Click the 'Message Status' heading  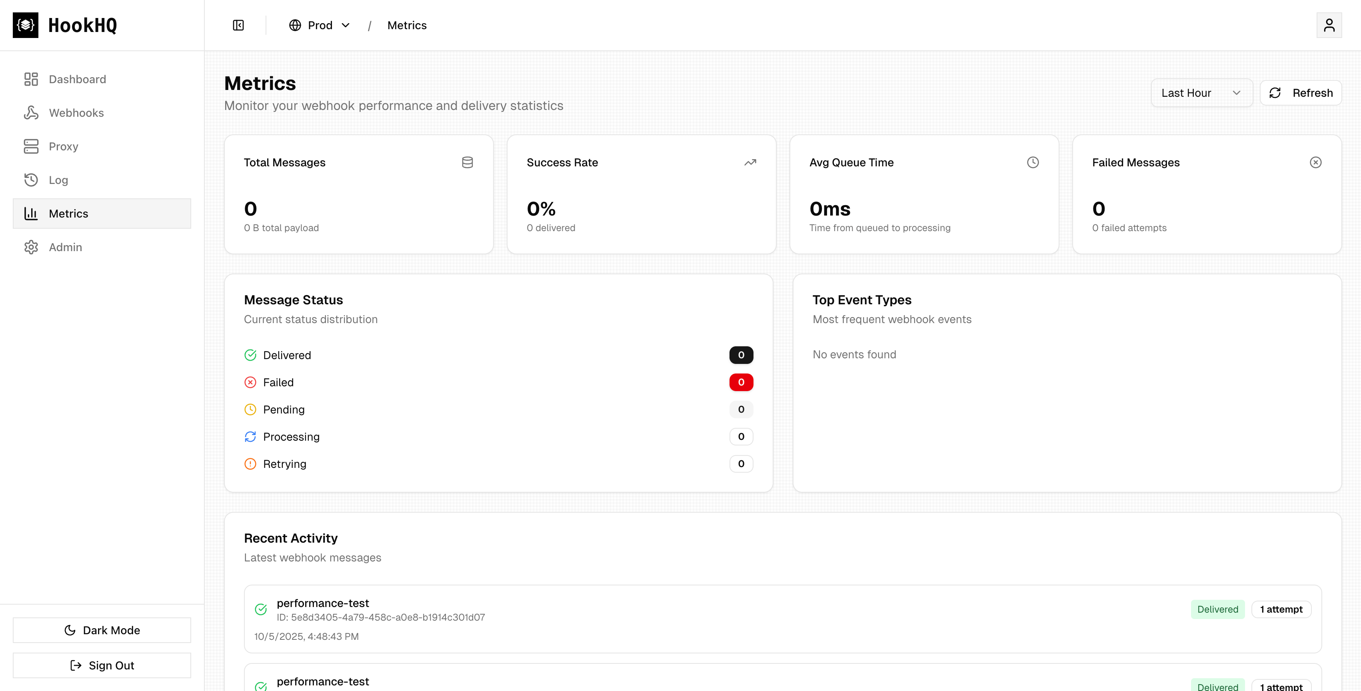[293, 300]
